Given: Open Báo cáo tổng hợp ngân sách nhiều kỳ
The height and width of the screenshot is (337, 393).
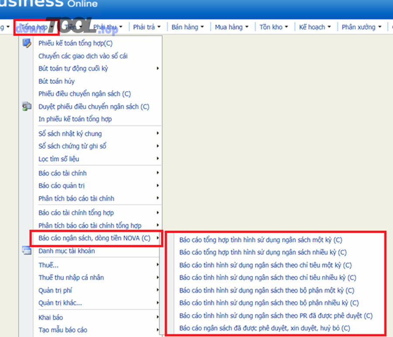Looking at the screenshot, I should pos(263,252).
